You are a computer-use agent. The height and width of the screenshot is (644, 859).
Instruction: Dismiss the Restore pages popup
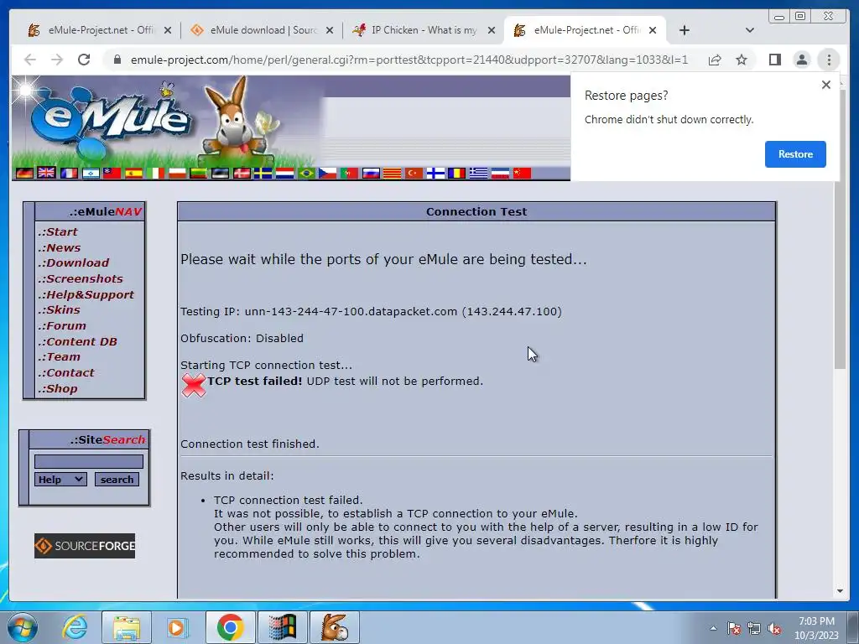pos(826,85)
